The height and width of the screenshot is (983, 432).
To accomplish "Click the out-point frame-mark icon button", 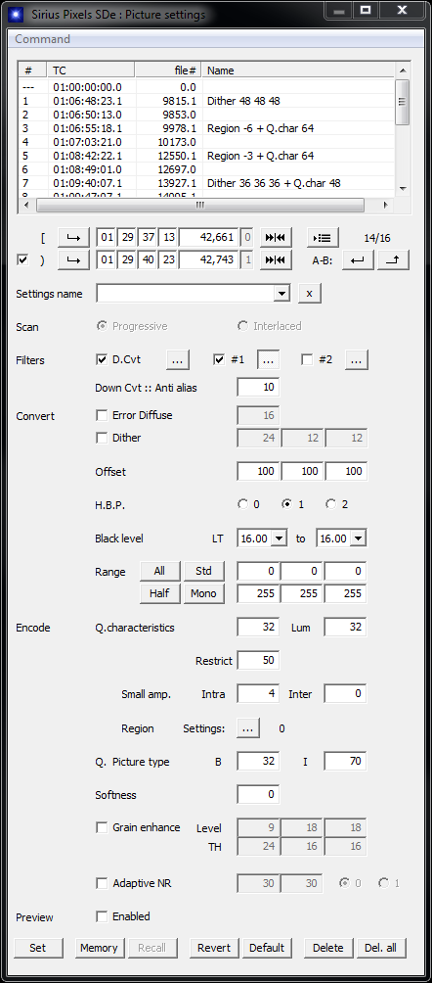I will click(x=276, y=260).
